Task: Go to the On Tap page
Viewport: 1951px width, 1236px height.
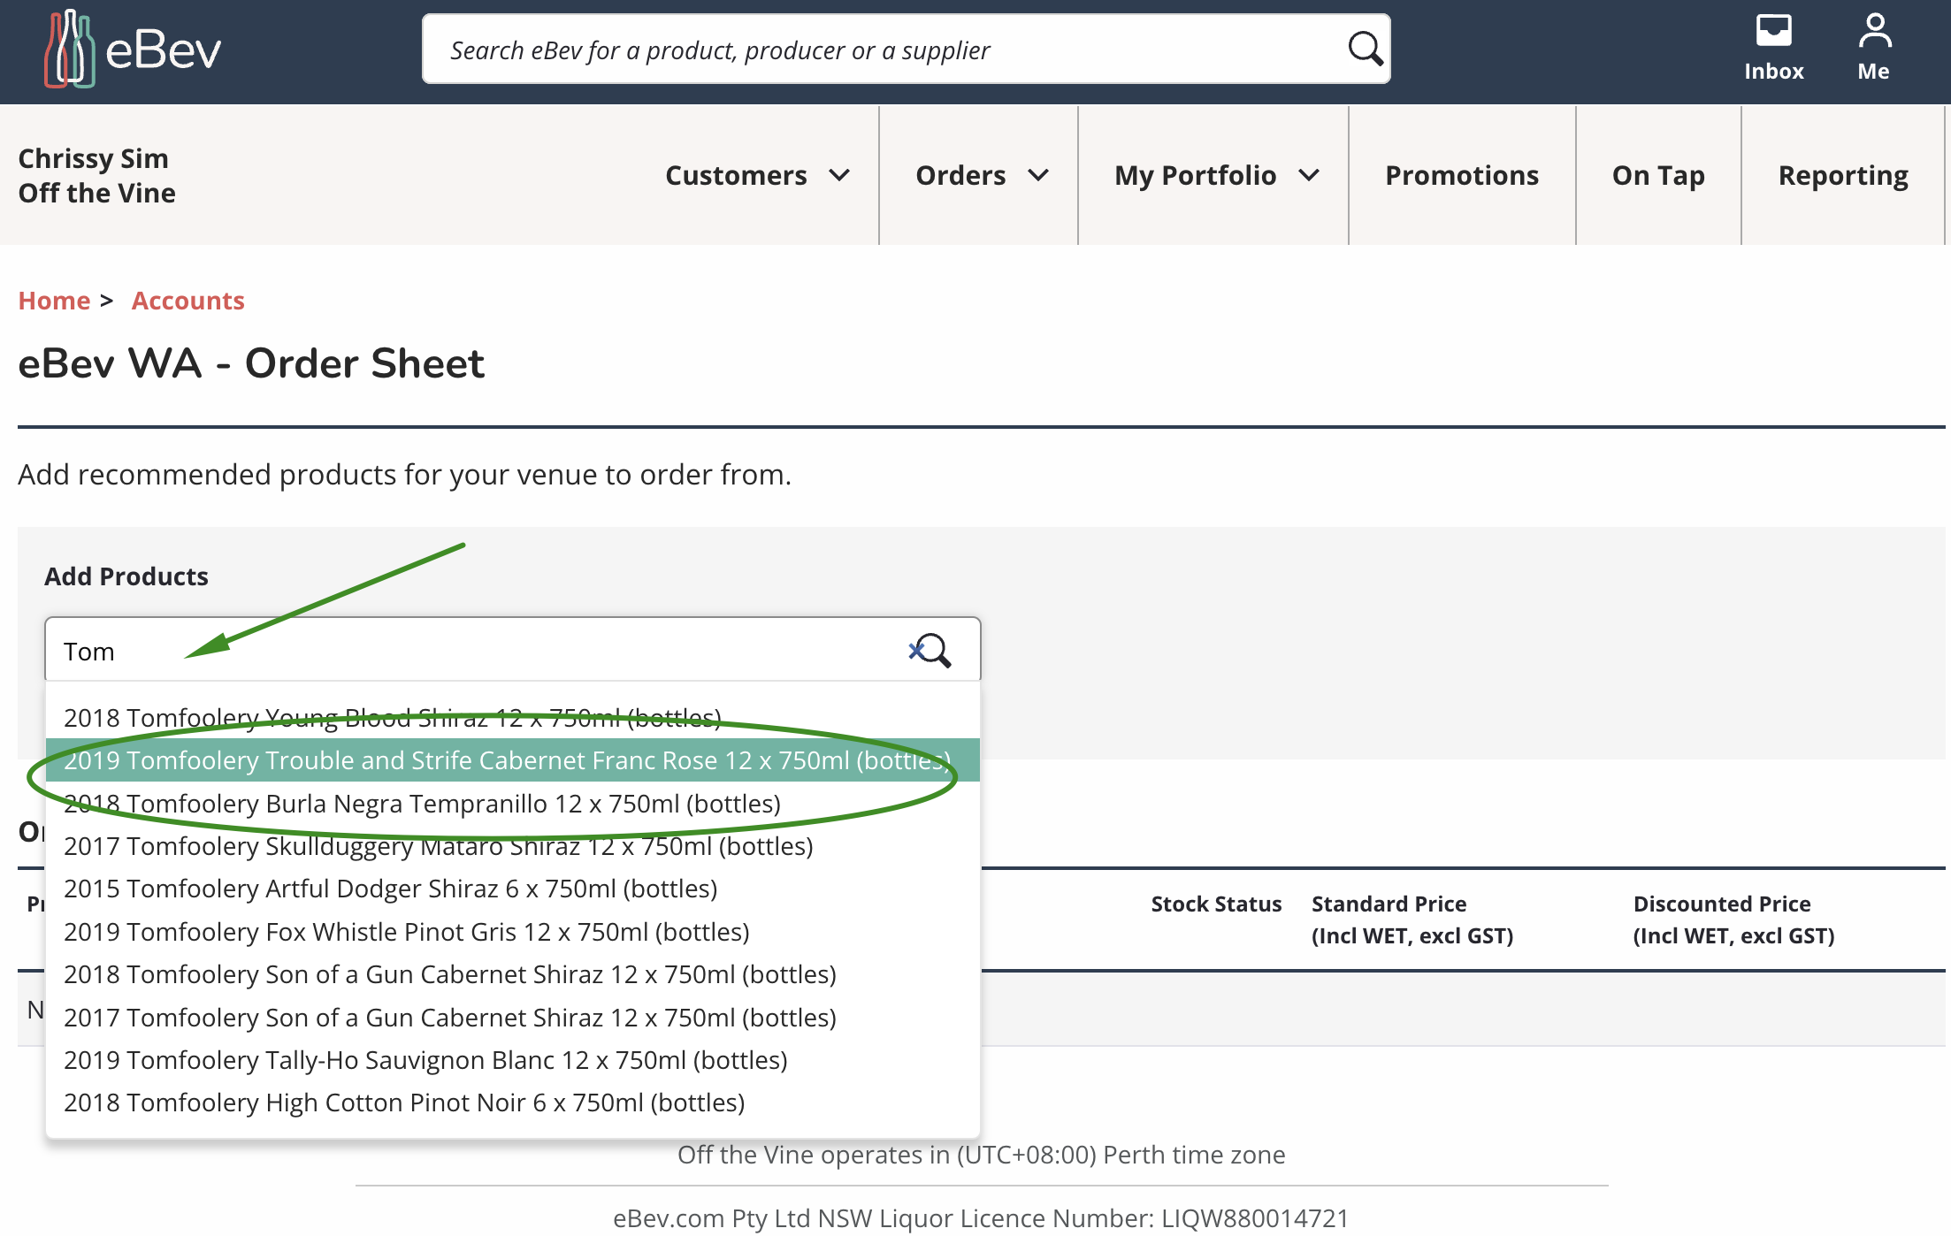Action: [1657, 175]
